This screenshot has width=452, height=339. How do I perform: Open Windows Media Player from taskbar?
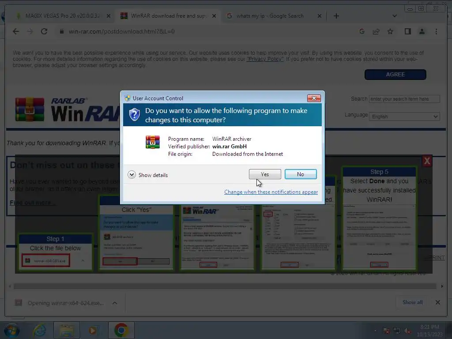93,330
